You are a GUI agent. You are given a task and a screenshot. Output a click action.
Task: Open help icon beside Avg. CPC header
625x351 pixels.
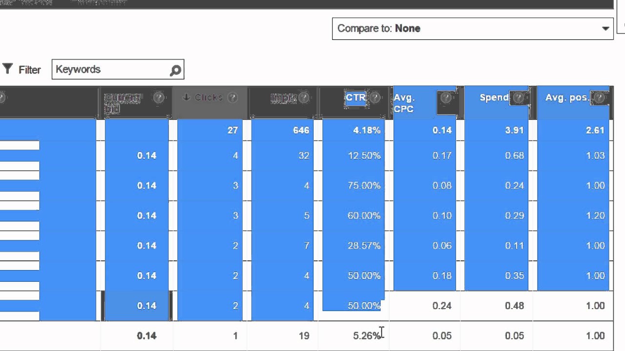445,98
